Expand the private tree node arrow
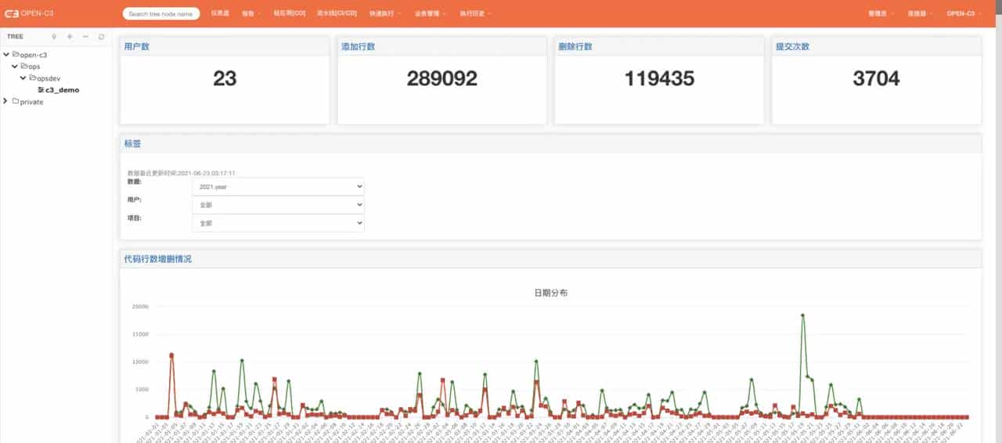Image resolution: width=1002 pixels, height=443 pixels. (x=6, y=102)
